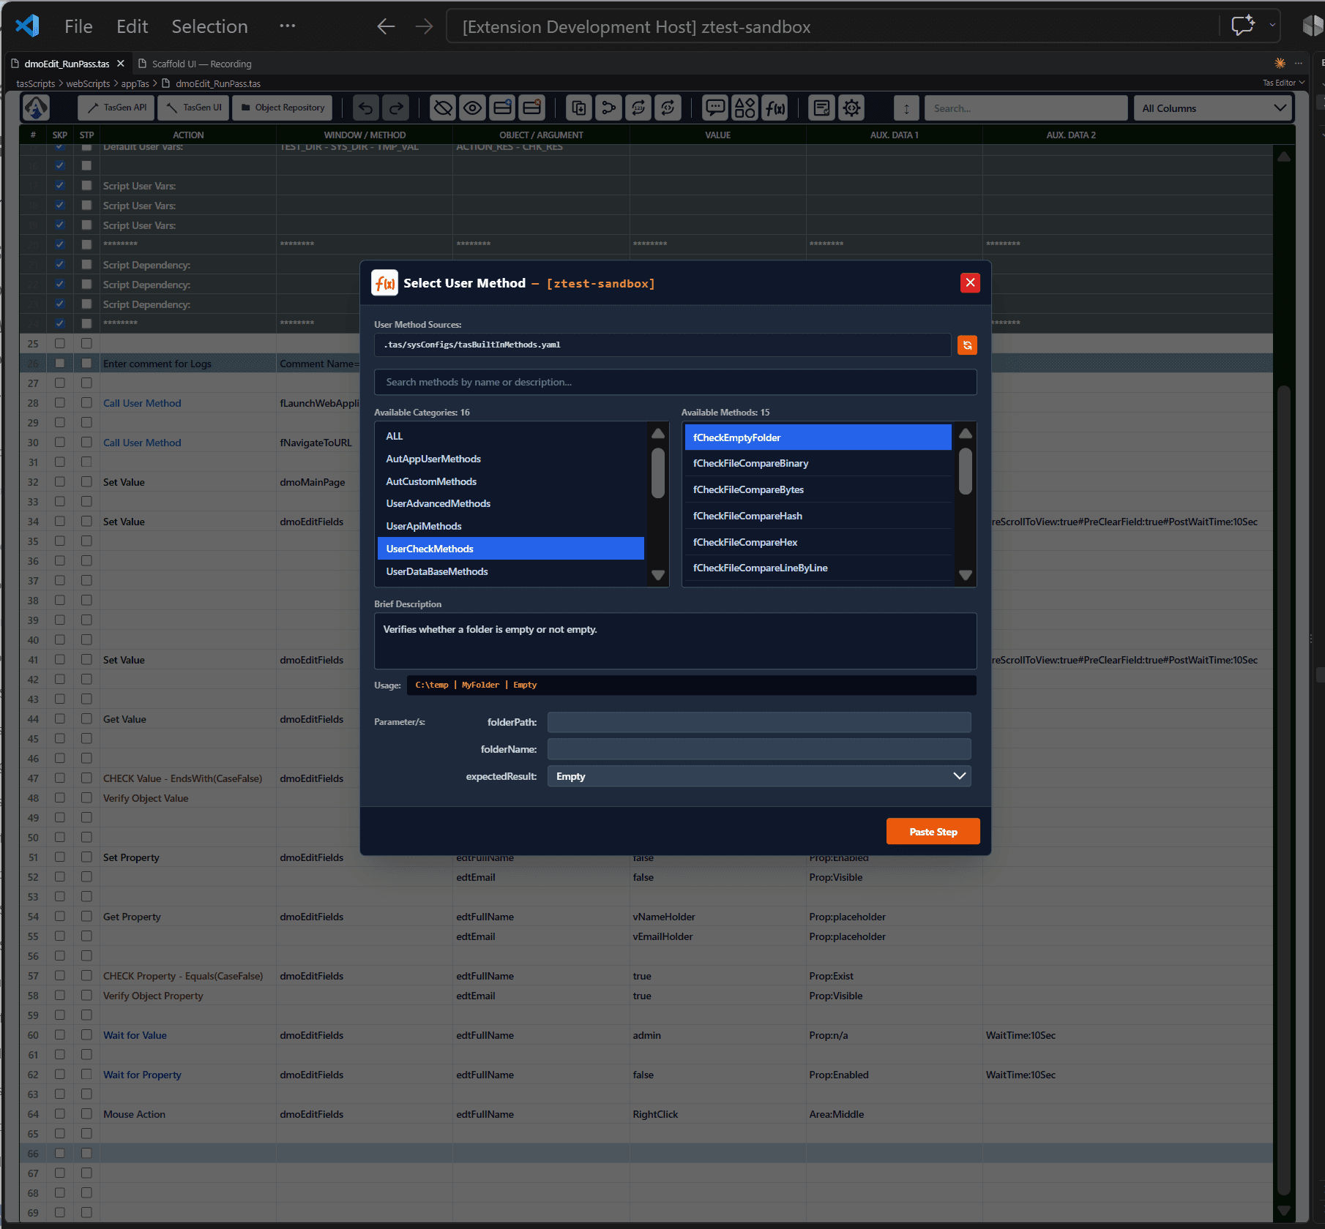Click the comment speech bubble toolbar icon
This screenshot has height=1229, width=1325.
tap(714, 108)
